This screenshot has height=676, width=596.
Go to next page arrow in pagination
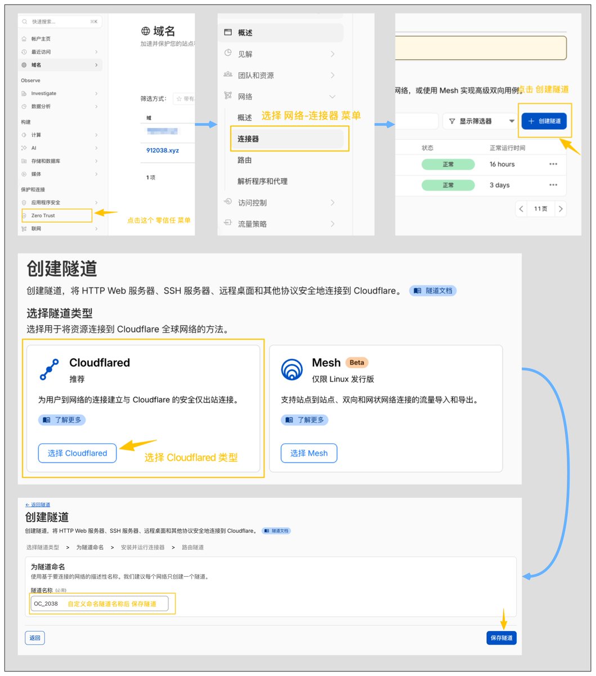(x=560, y=209)
